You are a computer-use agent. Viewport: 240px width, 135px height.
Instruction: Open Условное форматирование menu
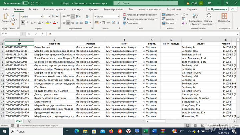pos(140,15)
